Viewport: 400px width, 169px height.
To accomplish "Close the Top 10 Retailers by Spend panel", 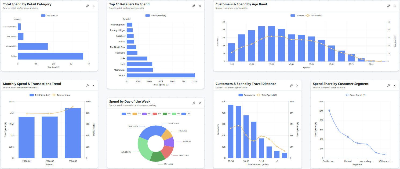I will [x=200, y=6].
